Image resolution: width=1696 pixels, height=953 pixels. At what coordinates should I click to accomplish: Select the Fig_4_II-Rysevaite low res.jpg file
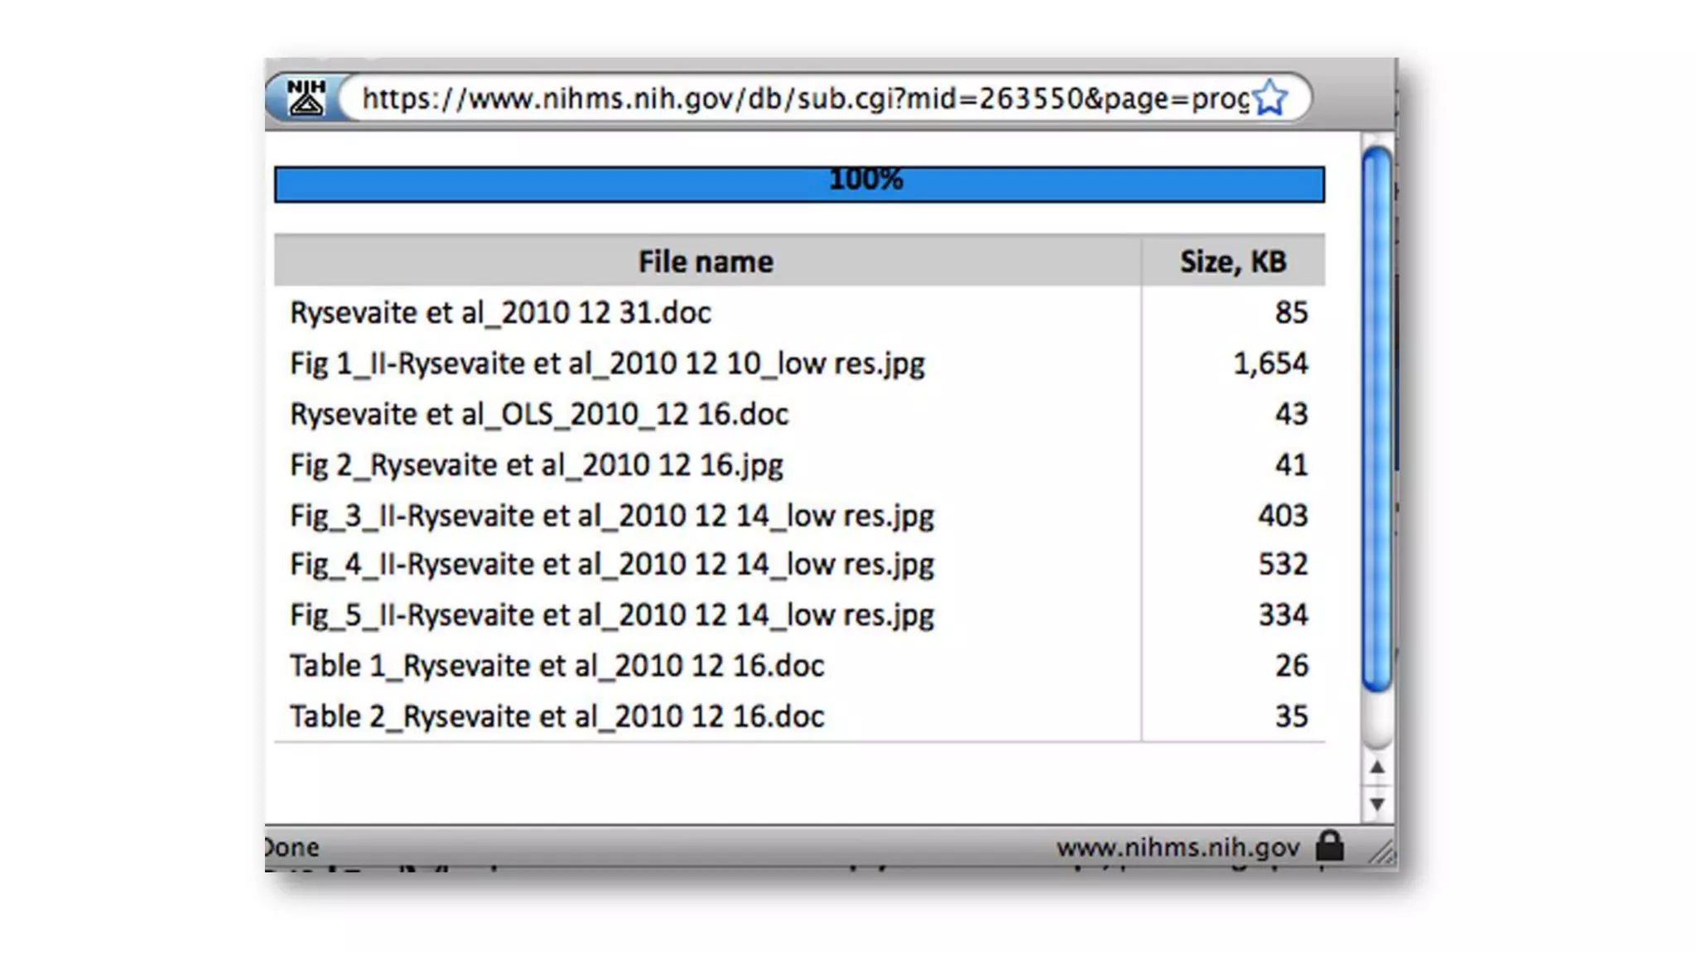click(x=611, y=565)
